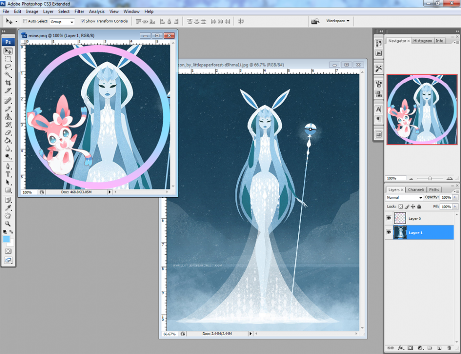Select the Lasso tool
The image size is (461, 354).
[x=8, y=67]
